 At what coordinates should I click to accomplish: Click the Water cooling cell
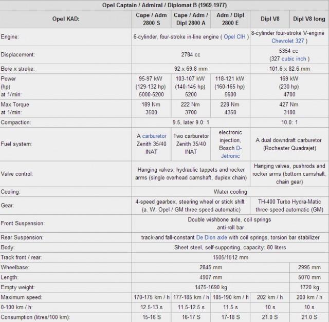click(230, 192)
